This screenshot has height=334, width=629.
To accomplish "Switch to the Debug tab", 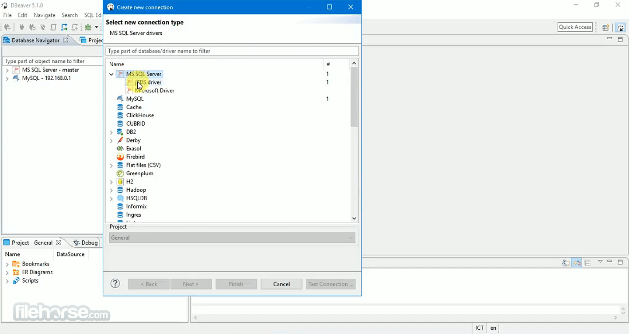I will click(86, 242).
